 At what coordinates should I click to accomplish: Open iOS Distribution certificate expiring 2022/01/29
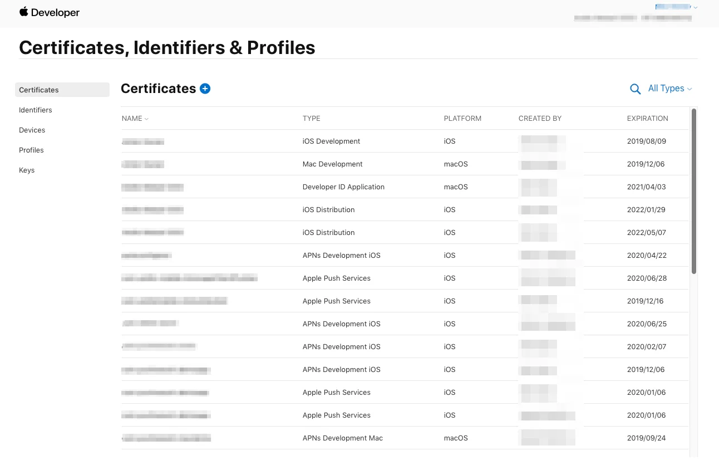tap(328, 210)
